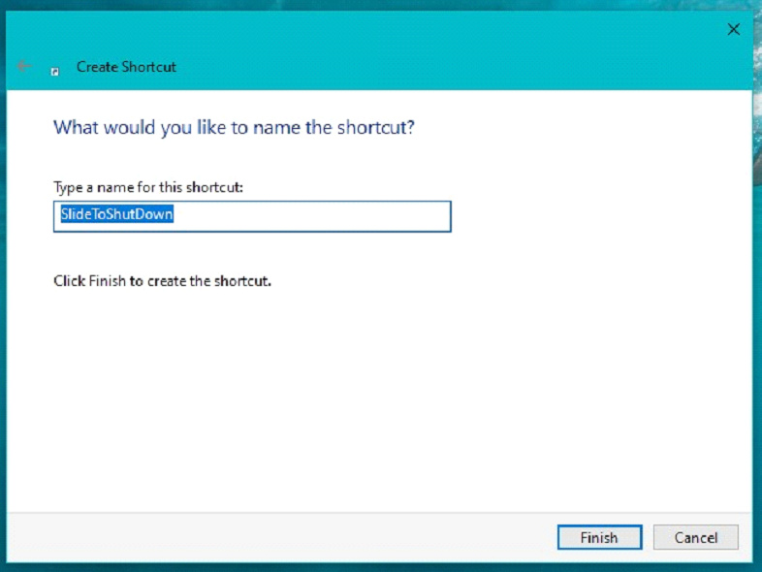Screen dimensions: 762x572
Task: Click the heading 'What would you like to name the shortcut?'
Action: coord(234,127)
